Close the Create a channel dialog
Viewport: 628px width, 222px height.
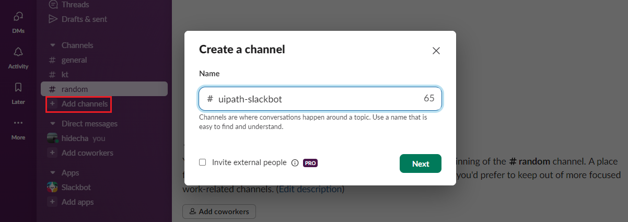436,51
